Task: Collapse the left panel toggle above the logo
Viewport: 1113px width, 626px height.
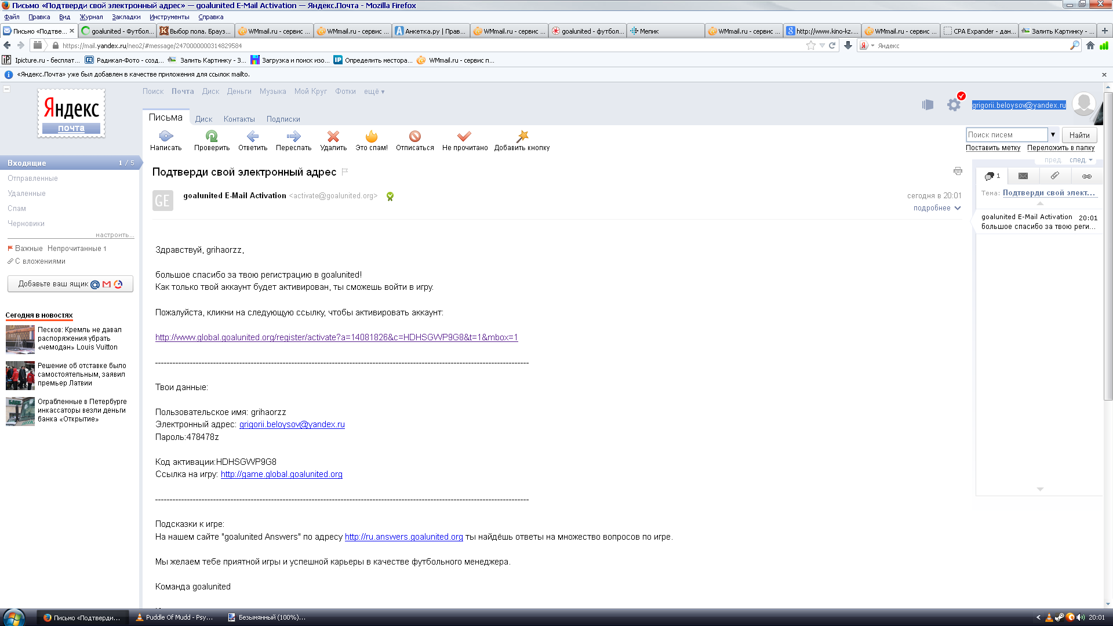Action: tap(7, 89)
